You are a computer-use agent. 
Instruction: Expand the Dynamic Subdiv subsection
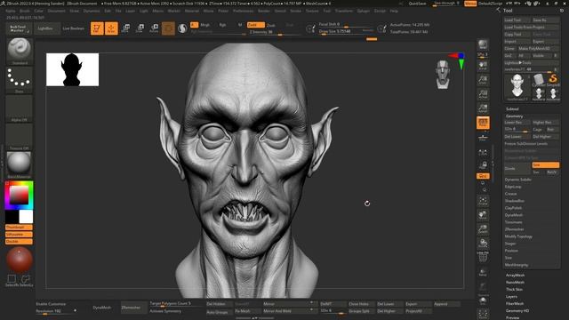pyautogui.click(x=517, y=180)
